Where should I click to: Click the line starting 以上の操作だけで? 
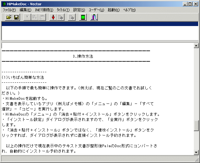pyautogui.click(x=81, y=146)
